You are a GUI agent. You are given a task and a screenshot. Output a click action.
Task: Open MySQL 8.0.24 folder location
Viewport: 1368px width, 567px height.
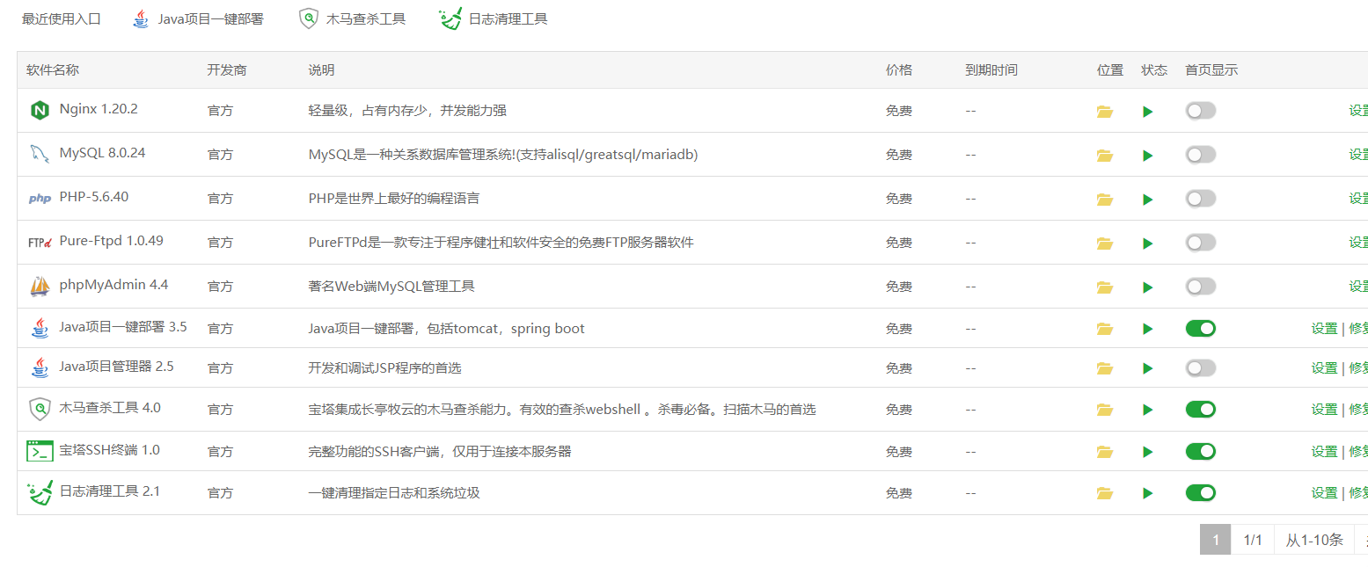1105,156
